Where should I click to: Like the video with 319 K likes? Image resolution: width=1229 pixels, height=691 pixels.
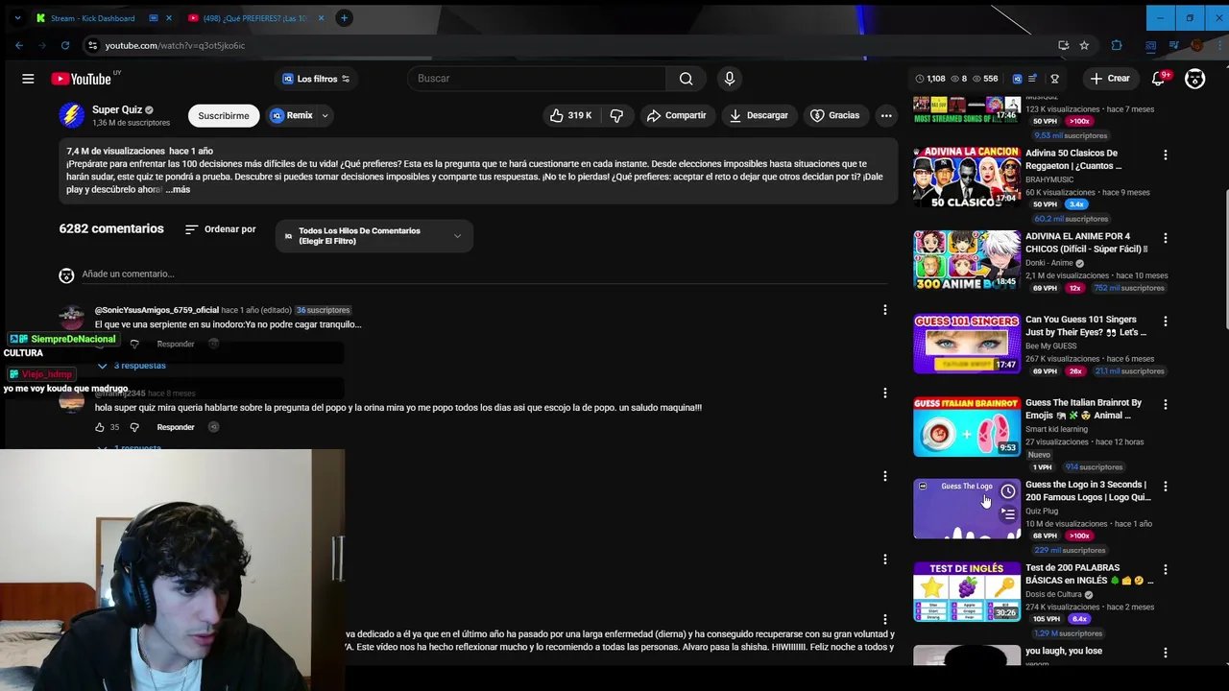coord(570,115)
